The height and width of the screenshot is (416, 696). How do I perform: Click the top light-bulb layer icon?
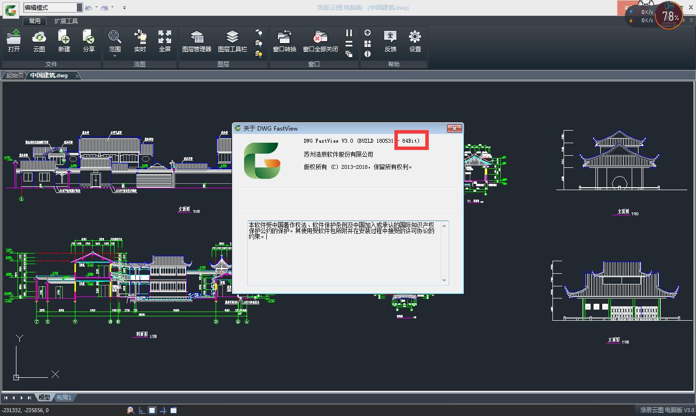259,33
